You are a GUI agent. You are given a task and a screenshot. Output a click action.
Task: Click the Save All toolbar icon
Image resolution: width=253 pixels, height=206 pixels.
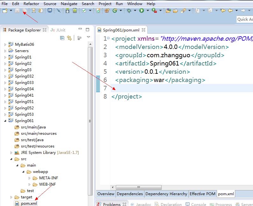coord(25,10)
